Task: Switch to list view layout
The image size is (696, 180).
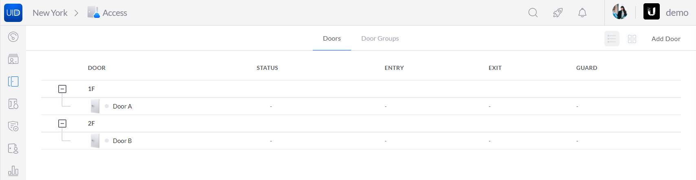Action: 612,39
